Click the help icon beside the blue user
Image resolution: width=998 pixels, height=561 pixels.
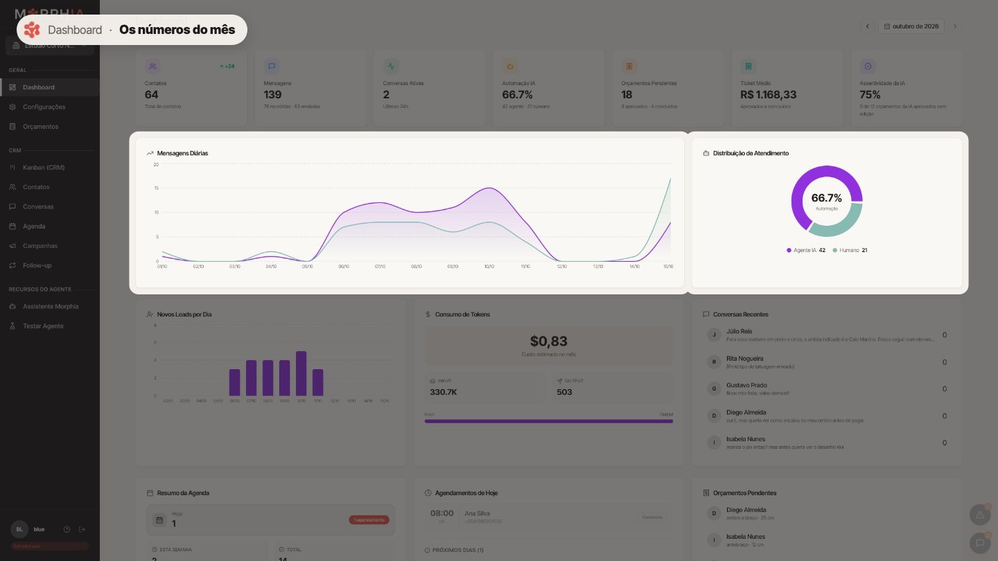tap(67, 529)
